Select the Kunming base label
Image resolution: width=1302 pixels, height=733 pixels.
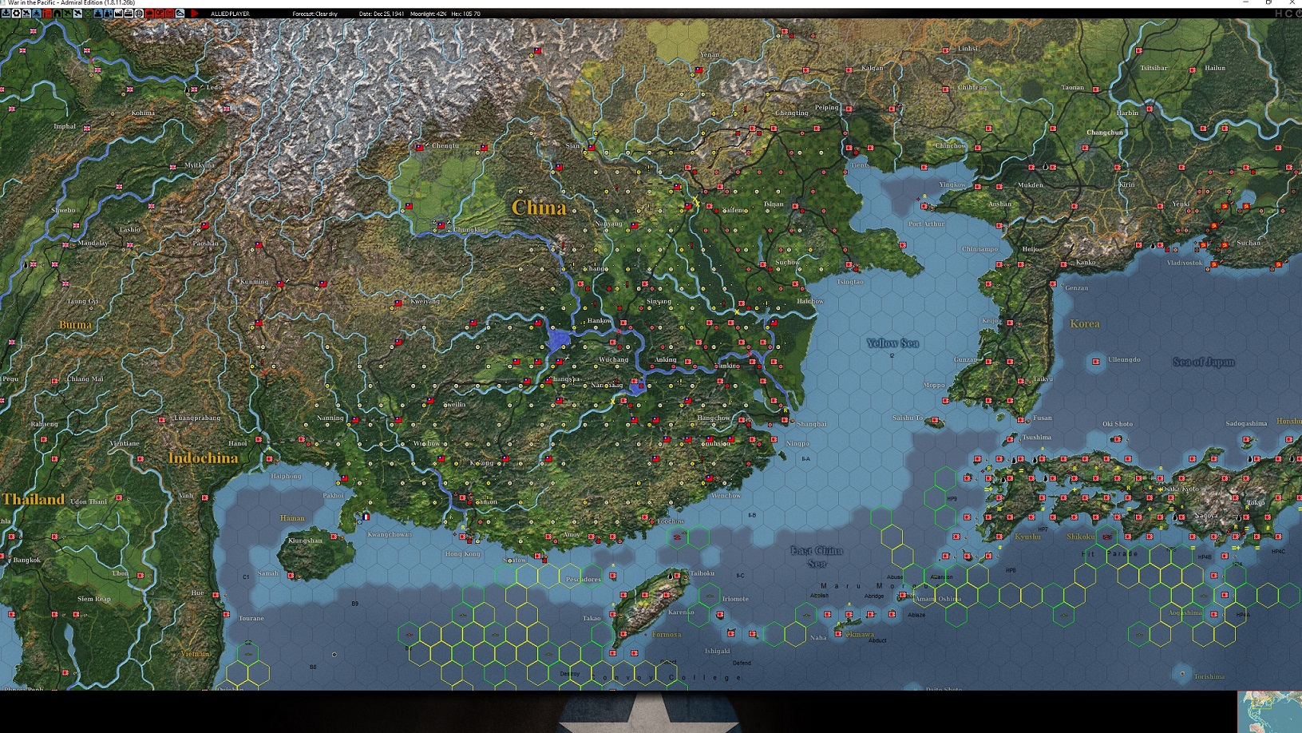click(255, 282)
